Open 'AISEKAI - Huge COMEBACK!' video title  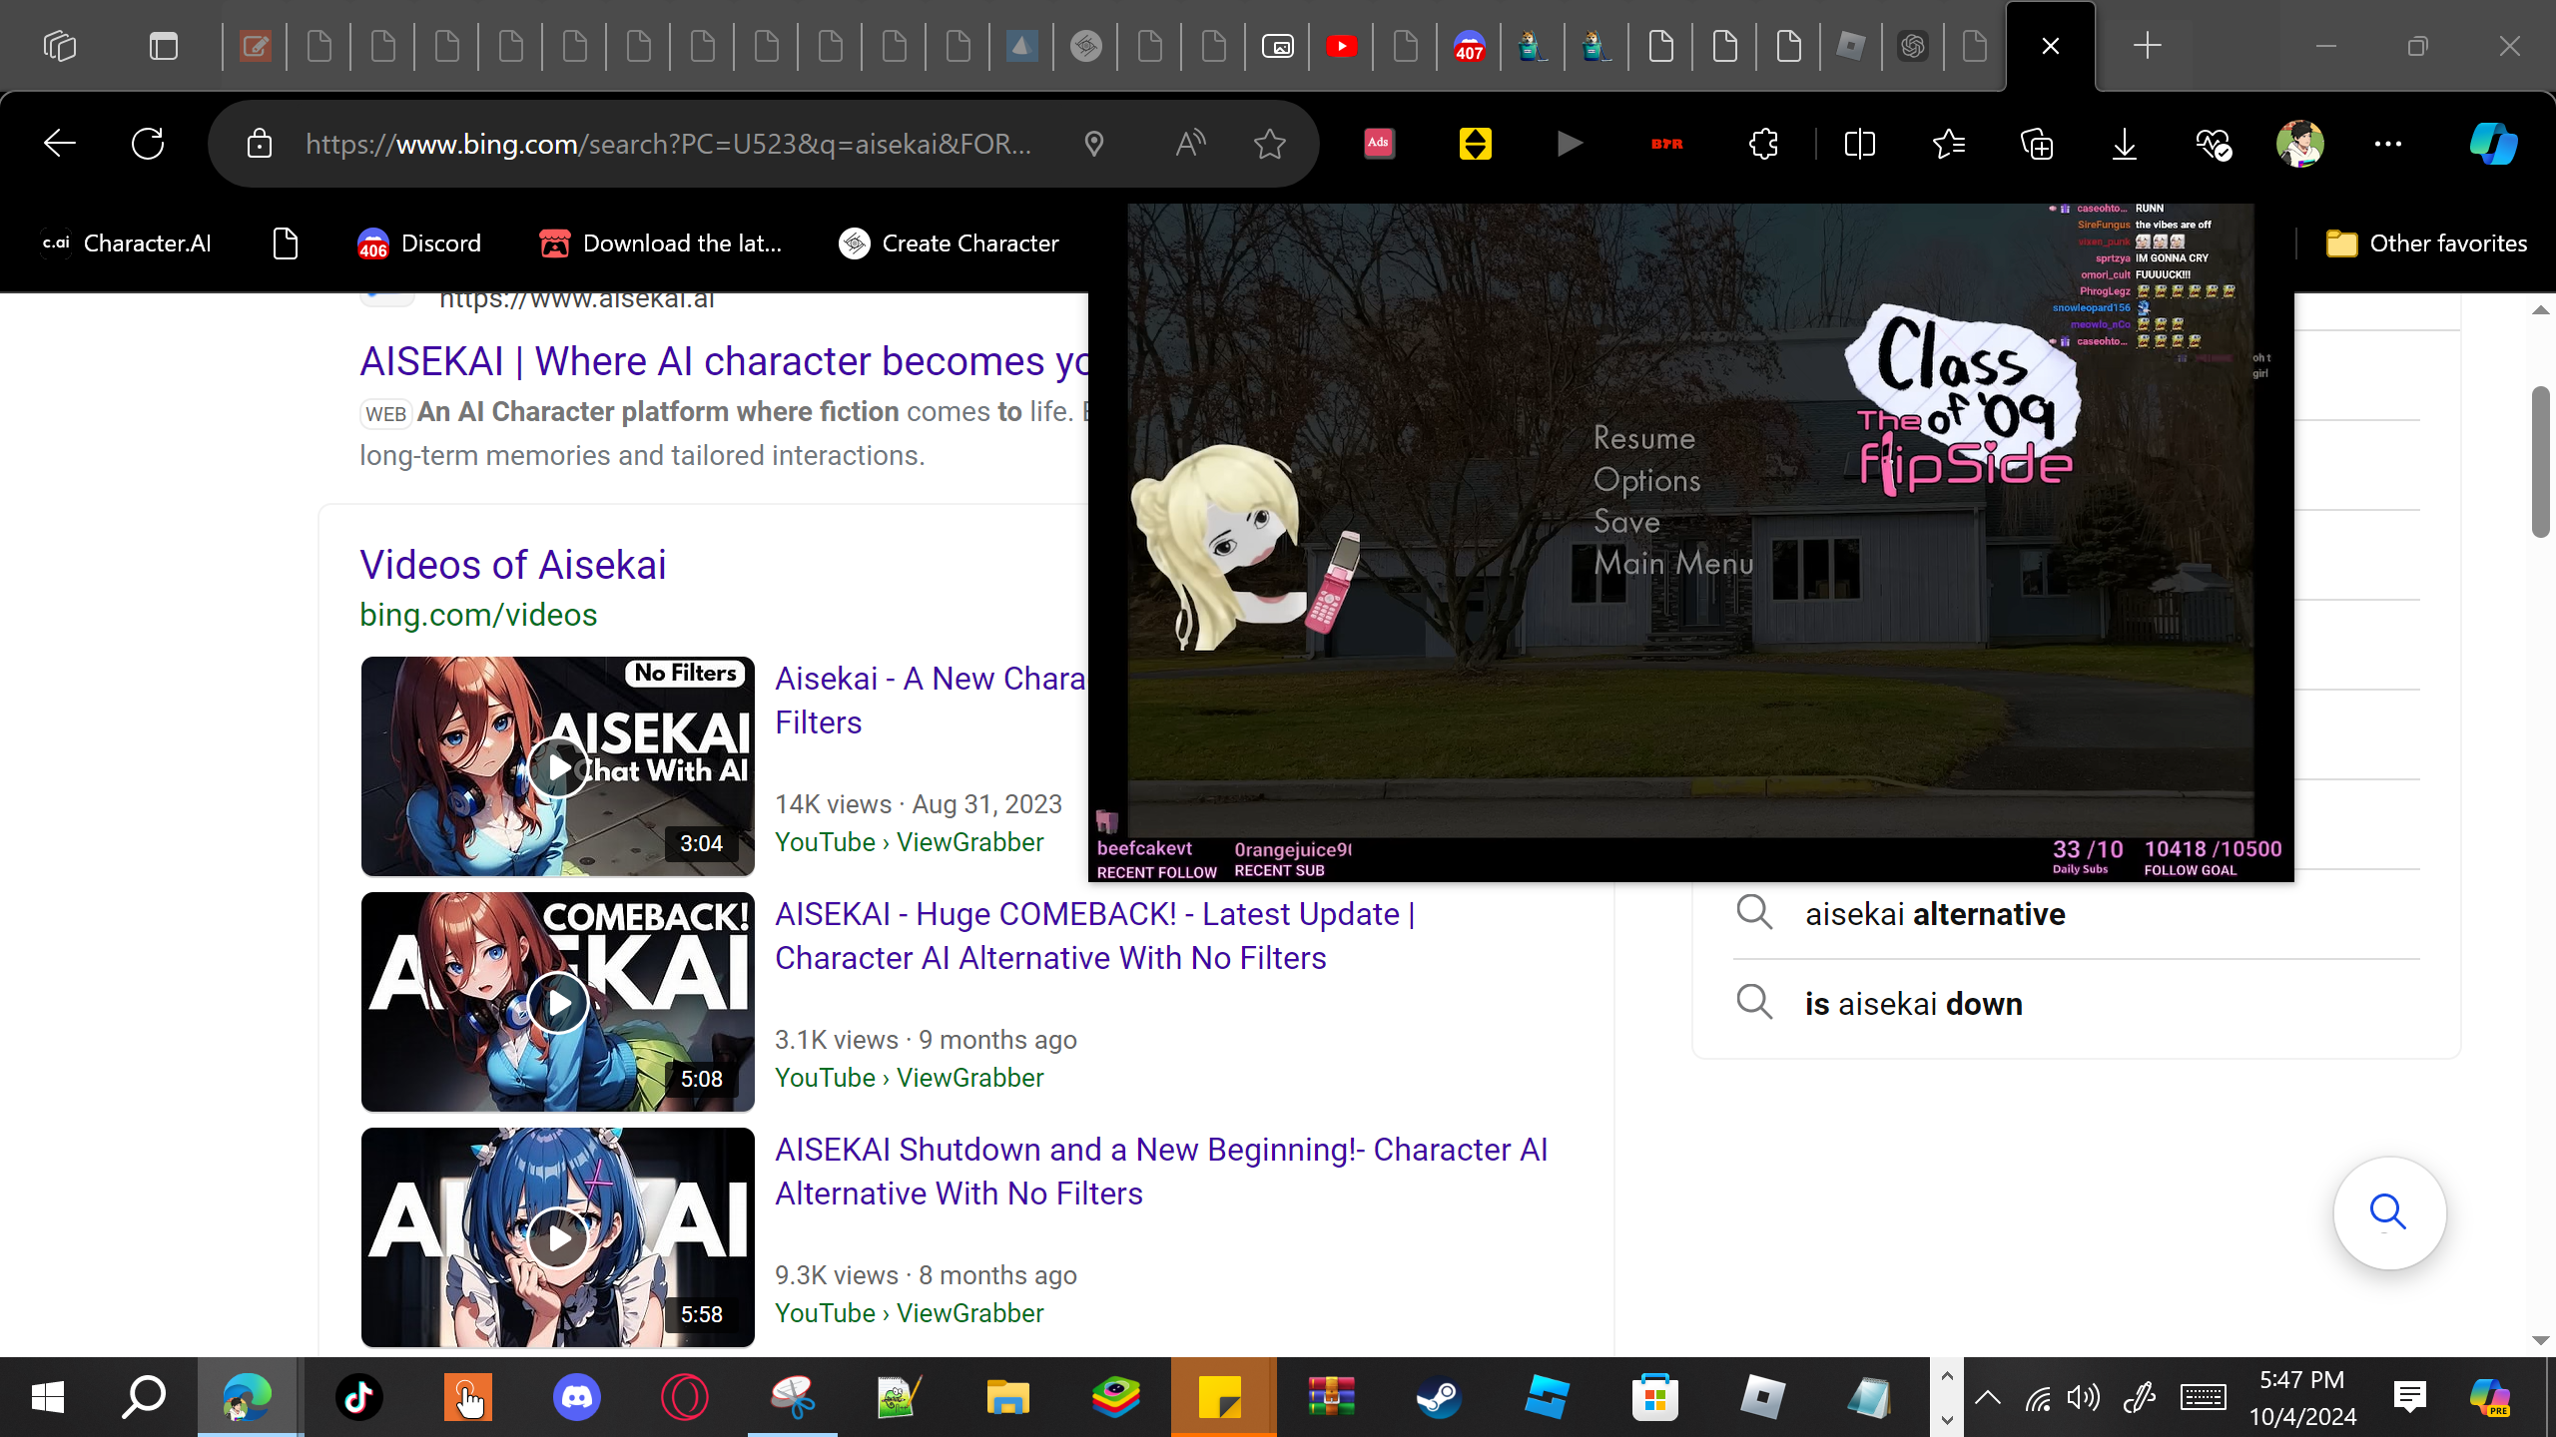tap(1095, 936)
